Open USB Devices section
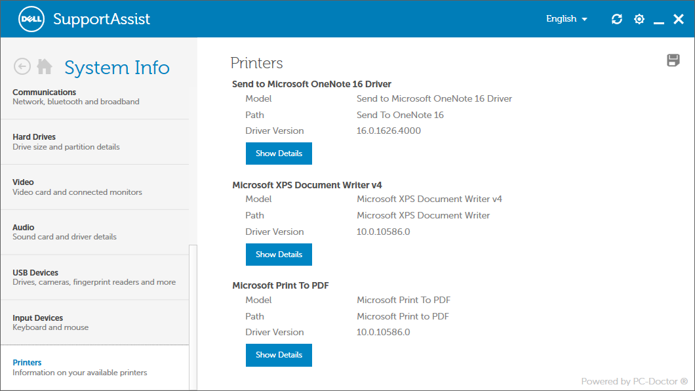 95,277
